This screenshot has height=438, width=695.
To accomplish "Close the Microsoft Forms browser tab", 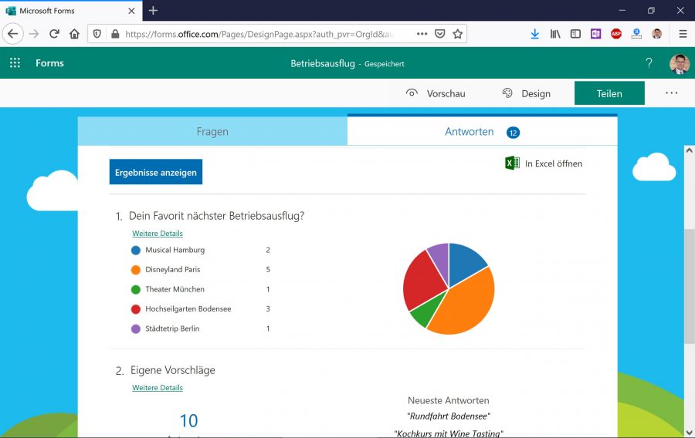I will [131, 11].
